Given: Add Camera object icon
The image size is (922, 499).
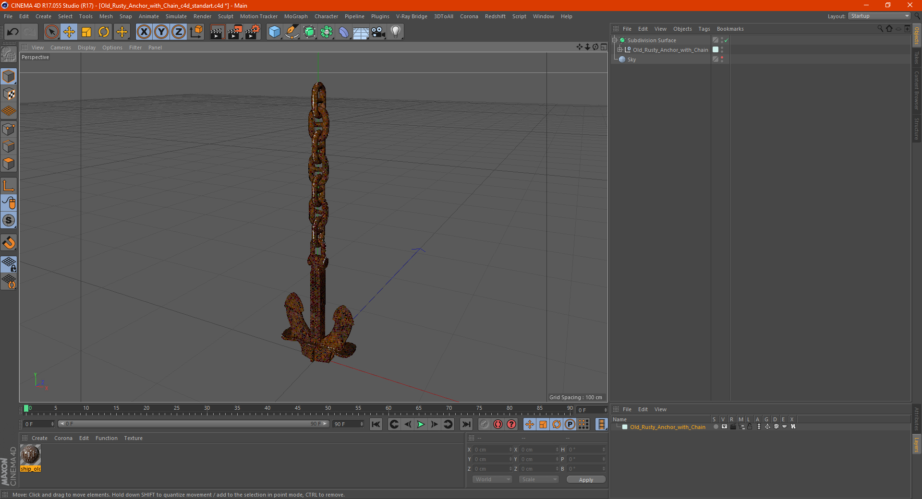Looking at the screenshot, I should point(378,32).
